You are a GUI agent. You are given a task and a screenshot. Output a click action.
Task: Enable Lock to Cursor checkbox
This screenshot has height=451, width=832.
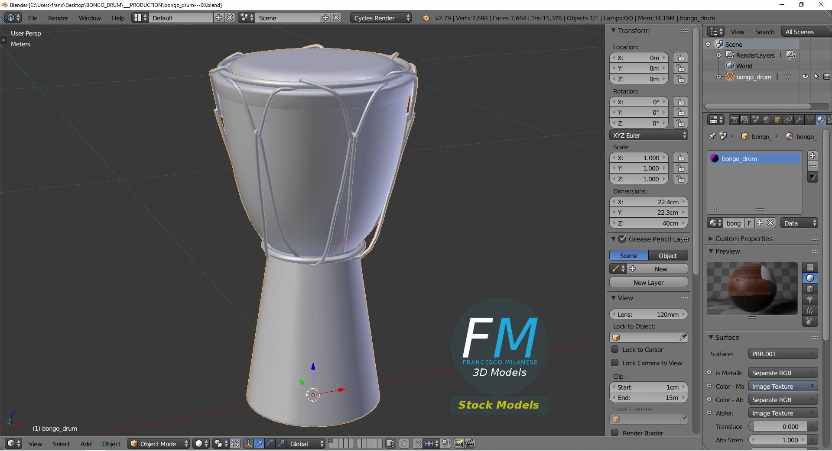tap(614, 349)
